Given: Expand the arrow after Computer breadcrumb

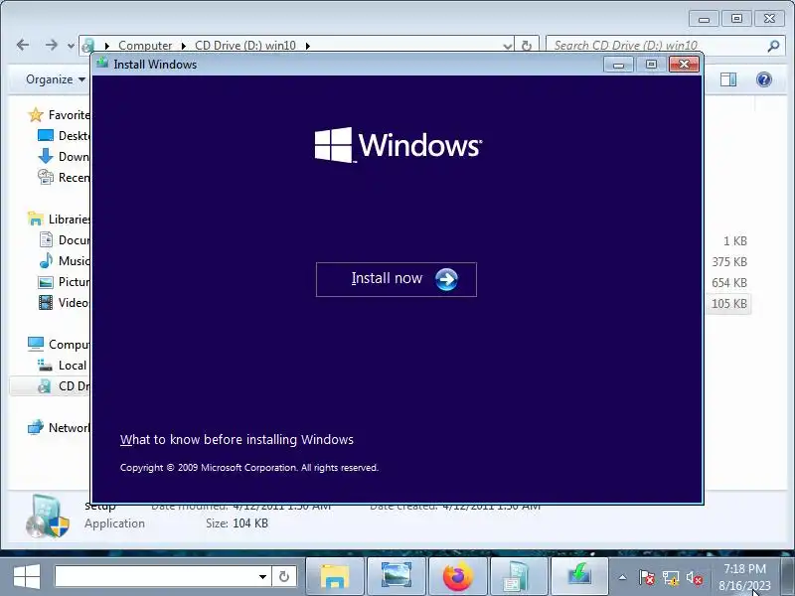Looking at the screenshot, I should (184, 46).
